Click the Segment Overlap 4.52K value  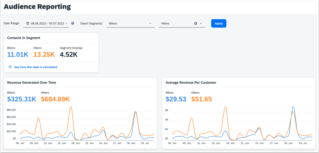(69, 54)
